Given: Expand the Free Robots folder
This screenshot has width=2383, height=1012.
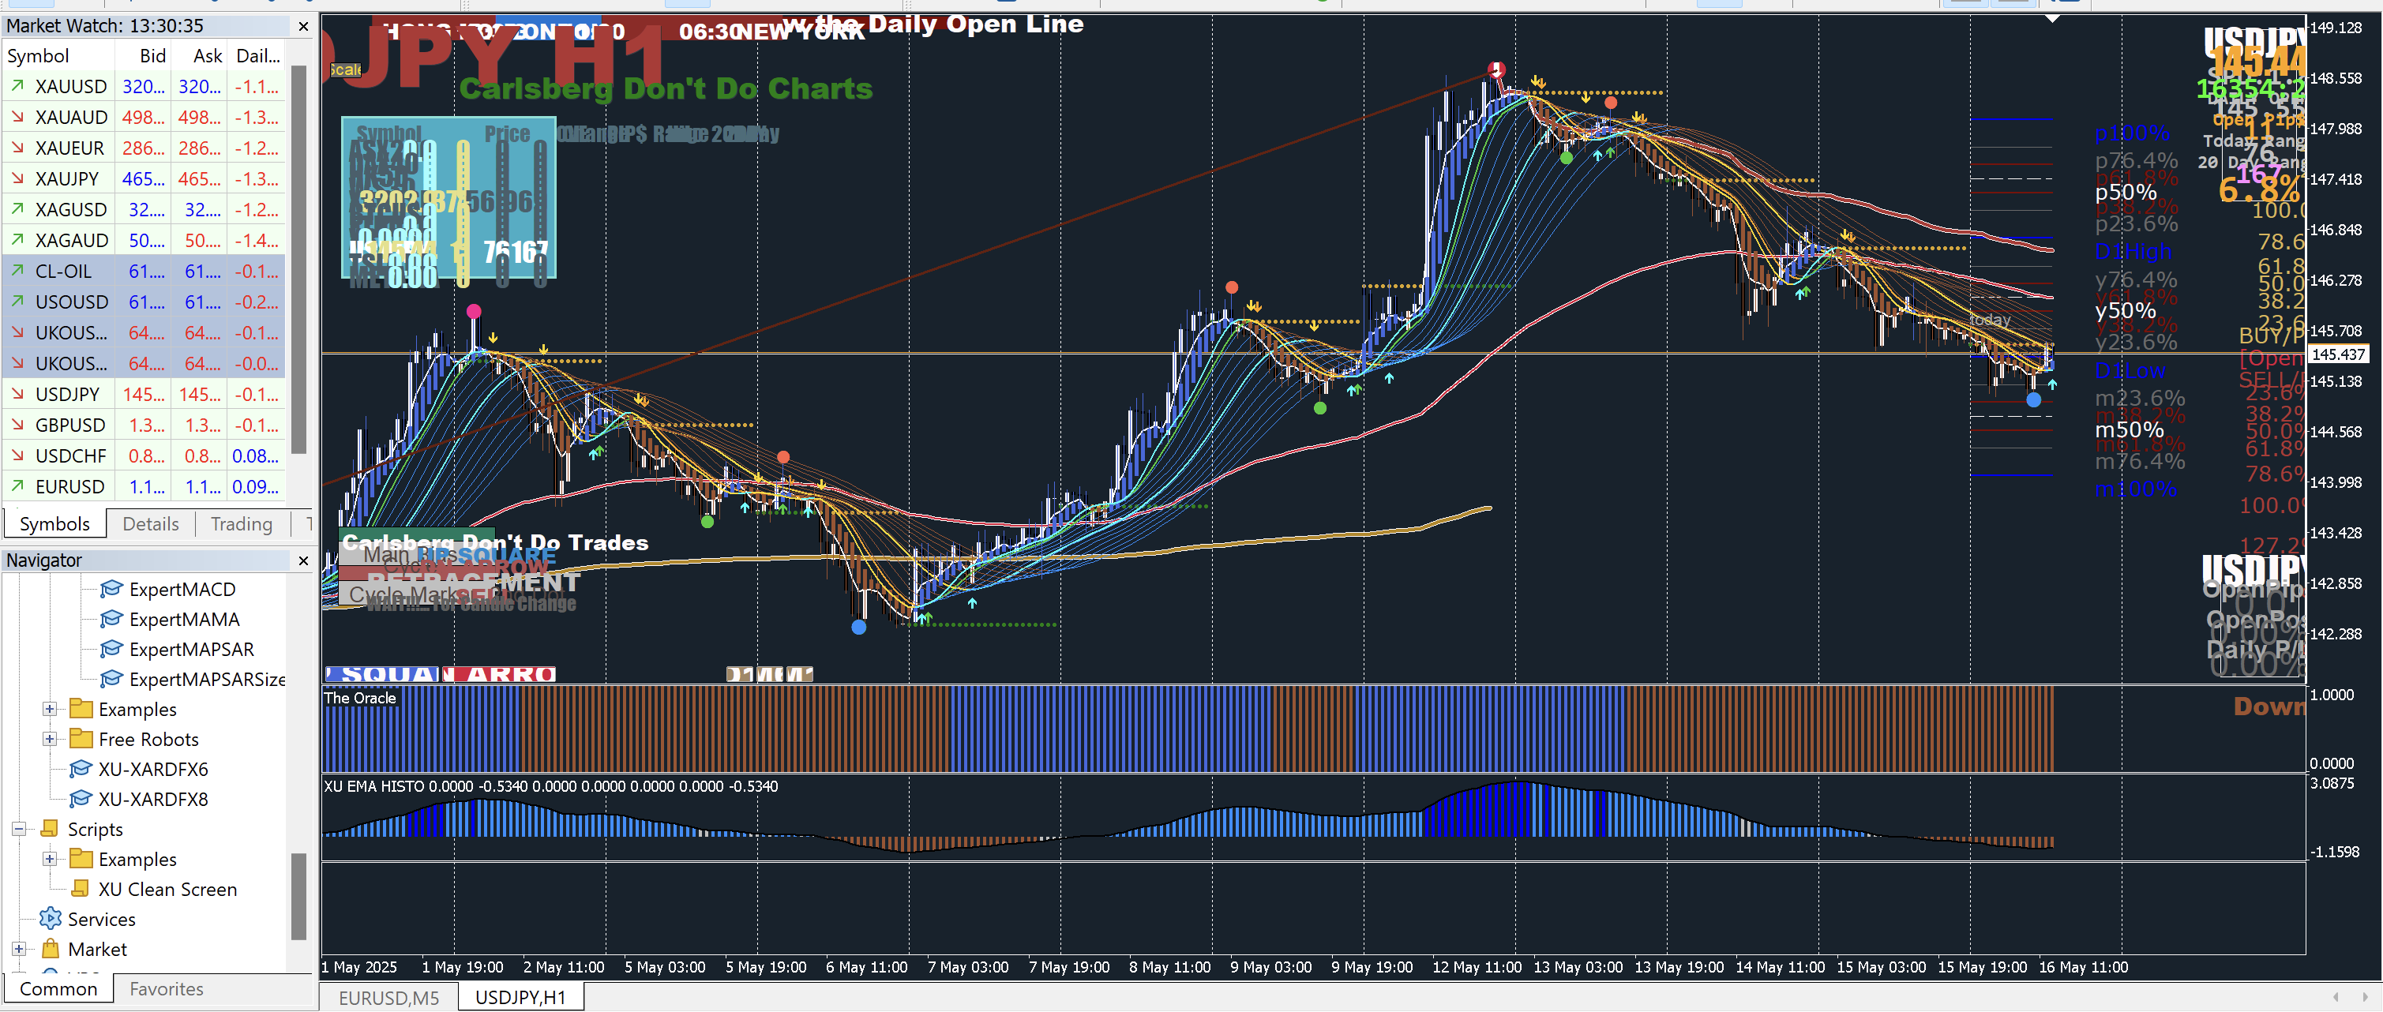Looking at the screenshot, I should point(49,739).
